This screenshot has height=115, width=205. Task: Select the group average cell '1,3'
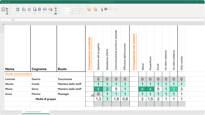[98, 99]
